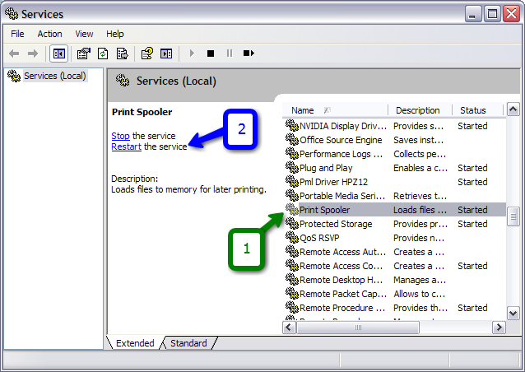Click the gear icon beside QoS RSVP
The image size is (525, 372).
coord(292,237)
